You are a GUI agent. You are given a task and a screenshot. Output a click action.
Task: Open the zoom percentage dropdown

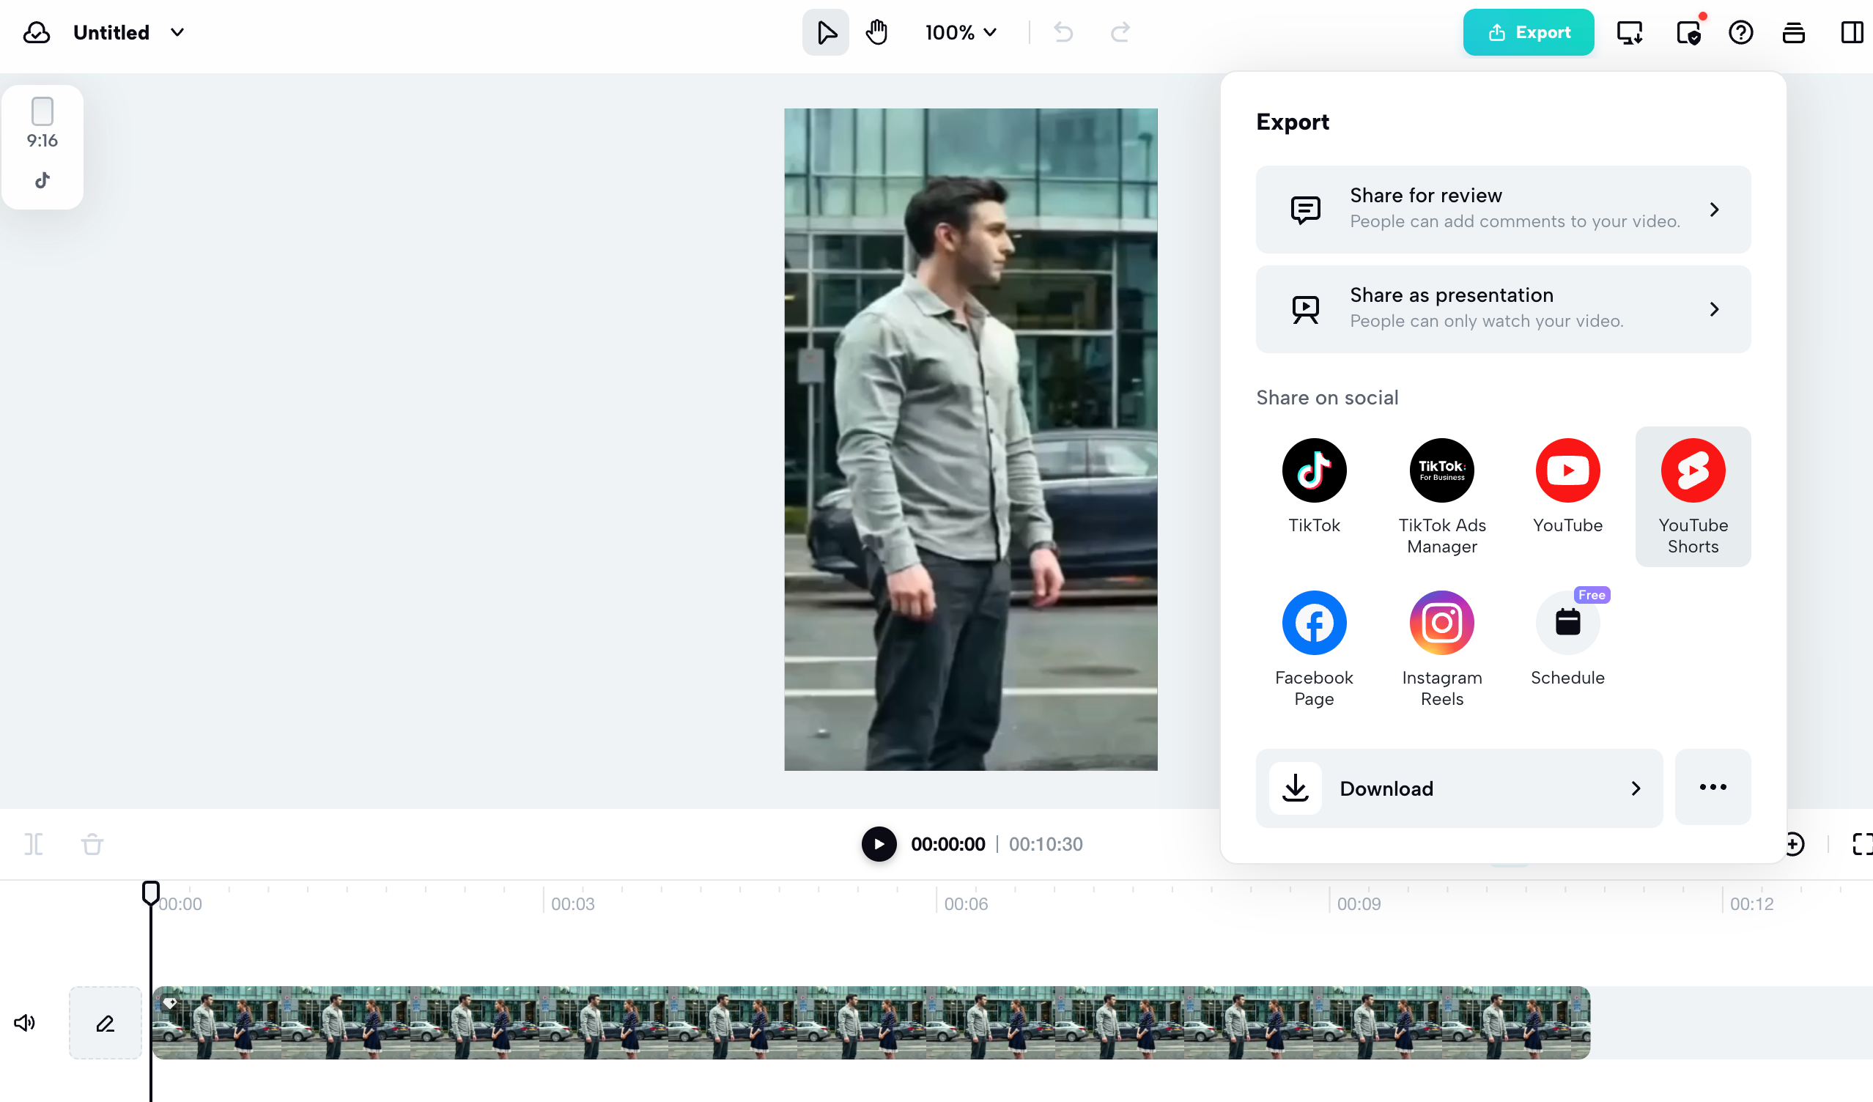959,32
